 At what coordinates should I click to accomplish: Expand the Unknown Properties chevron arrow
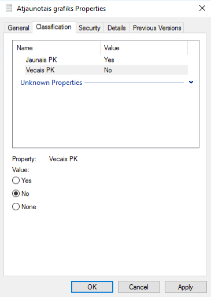[x=191, y=83]
